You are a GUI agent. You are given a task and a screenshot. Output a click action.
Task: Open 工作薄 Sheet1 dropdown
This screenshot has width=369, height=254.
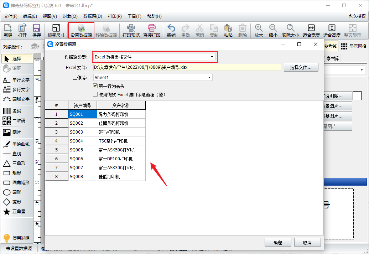153,77
